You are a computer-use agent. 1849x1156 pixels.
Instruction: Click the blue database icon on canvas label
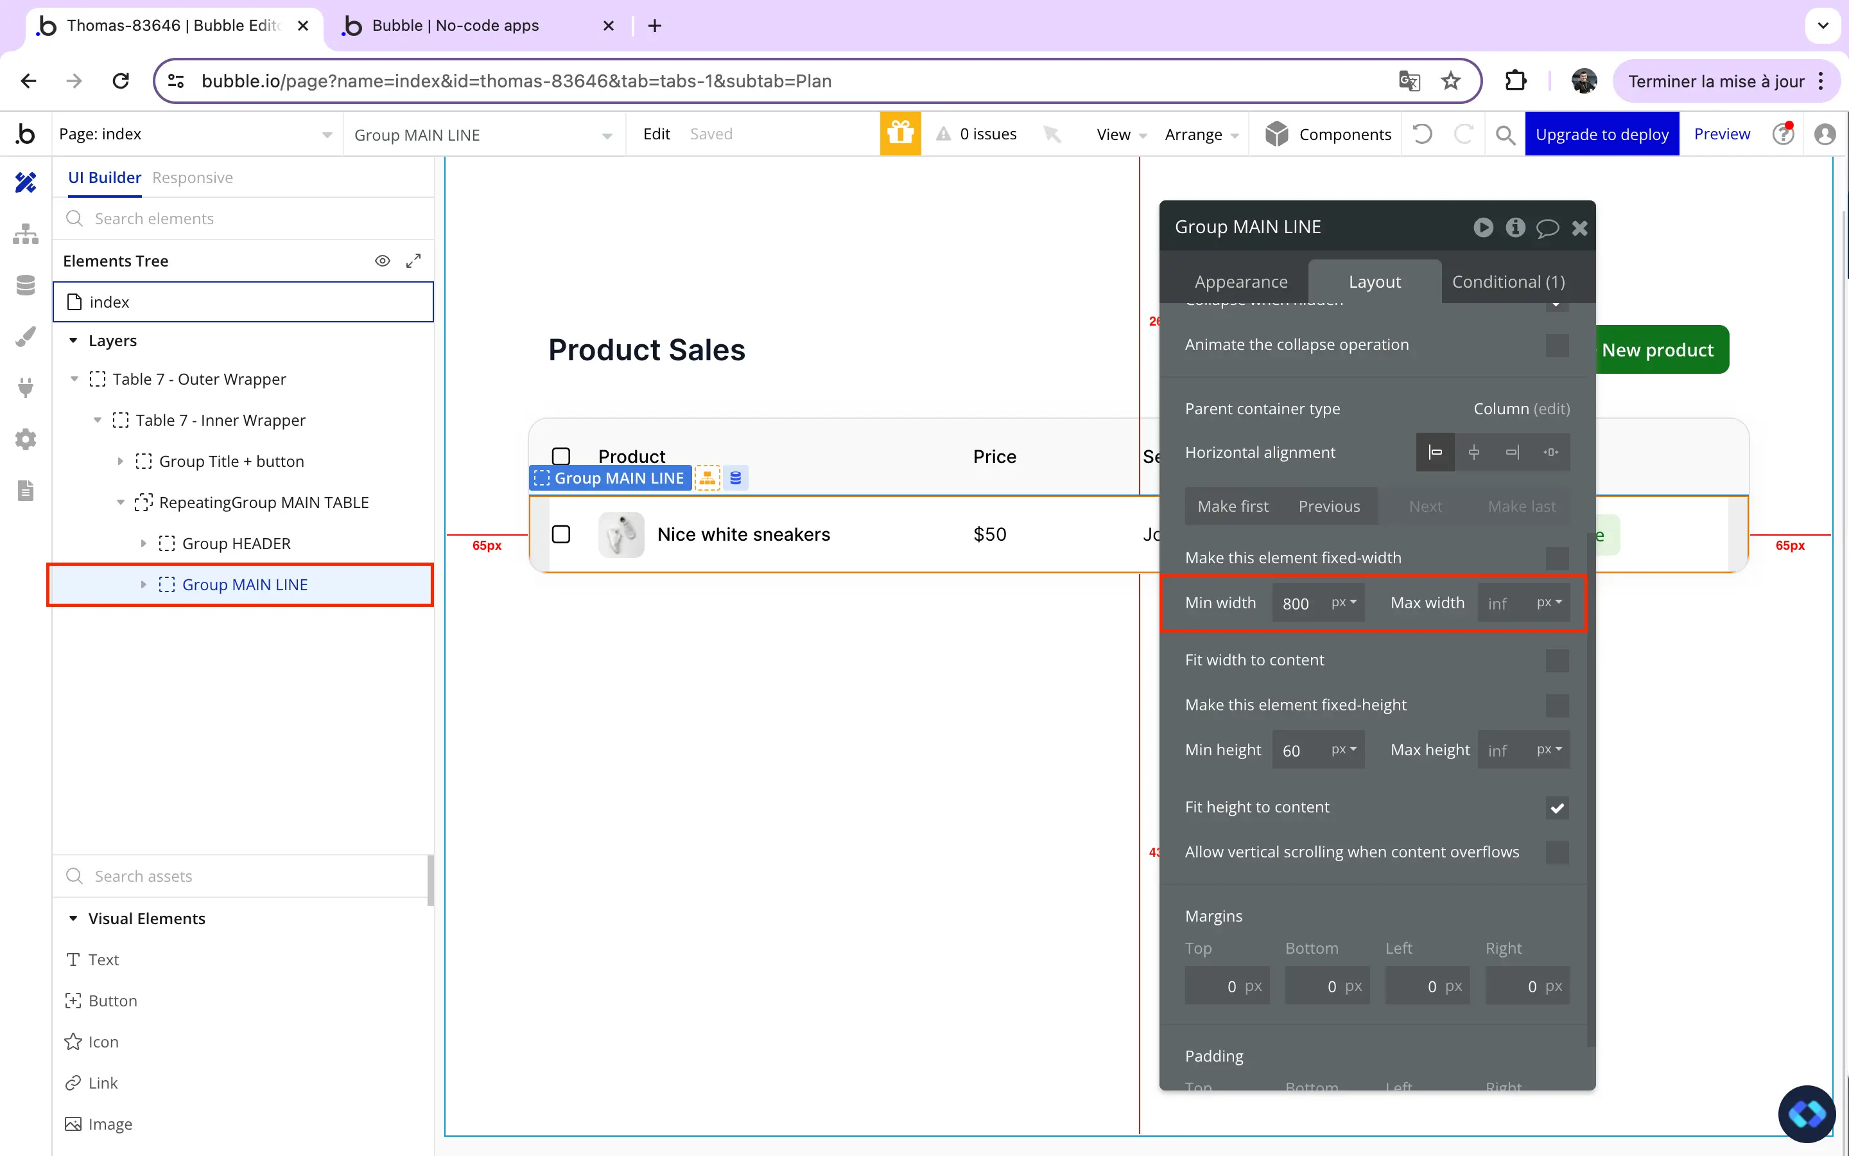pyautogui.click(x=735, y=478)
